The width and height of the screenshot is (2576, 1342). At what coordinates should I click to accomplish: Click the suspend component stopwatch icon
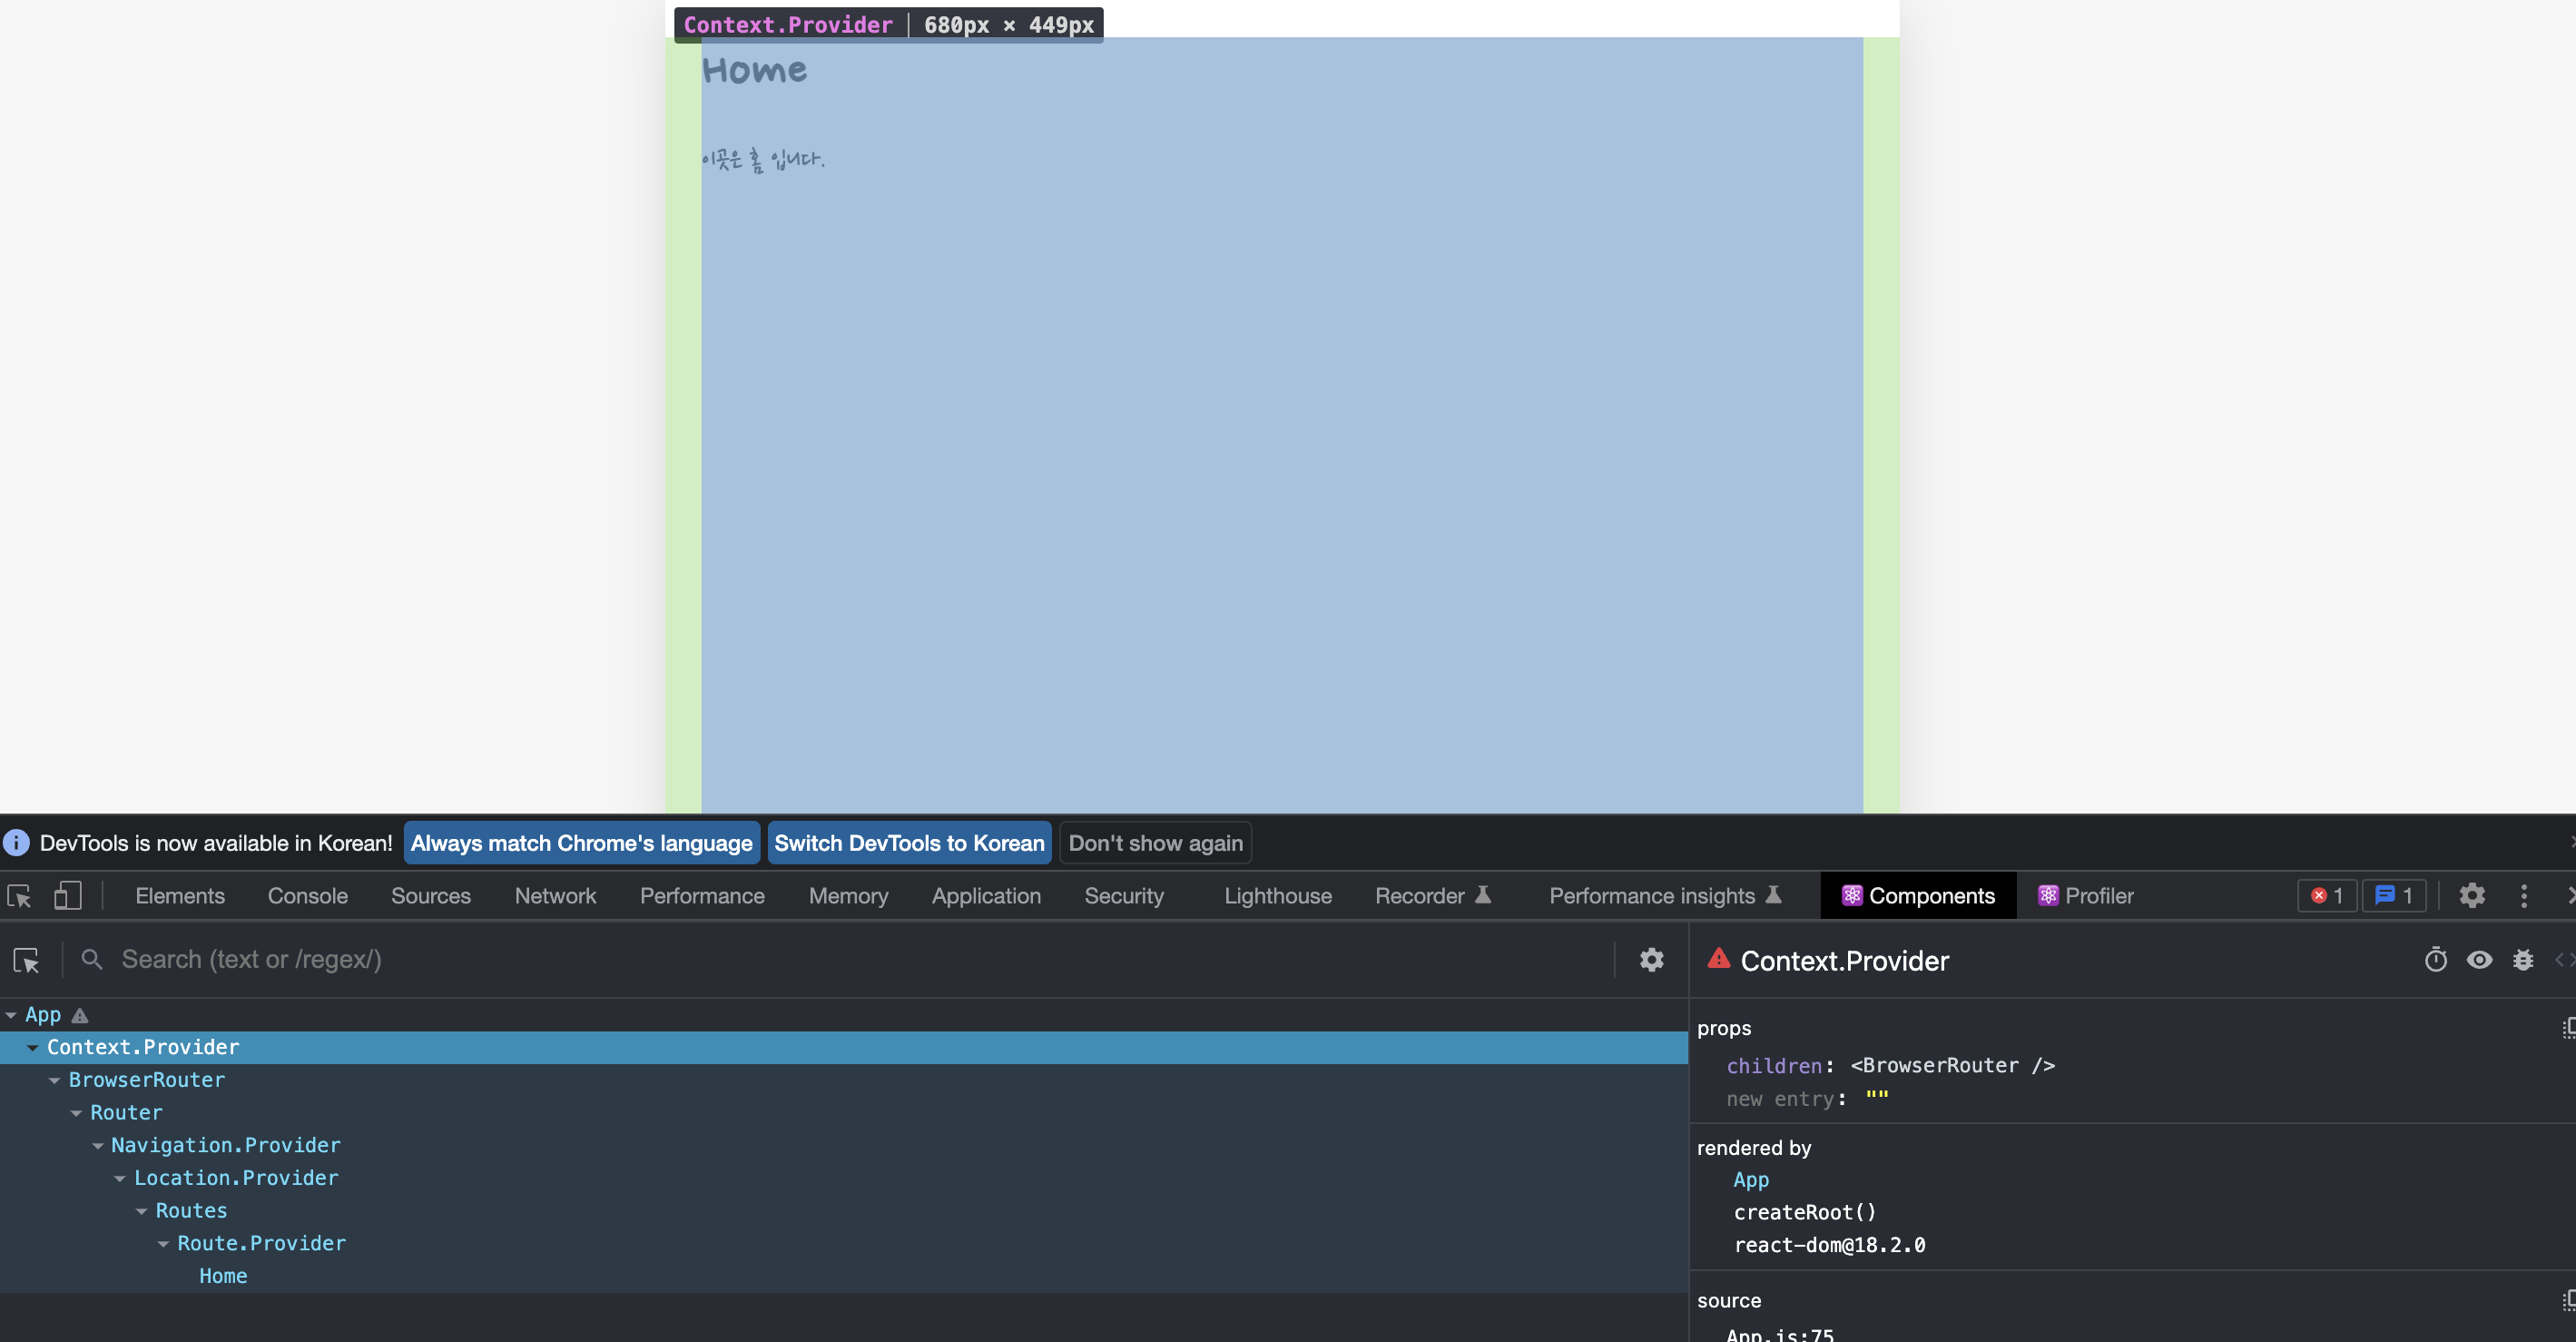[x=2435, y=960]
